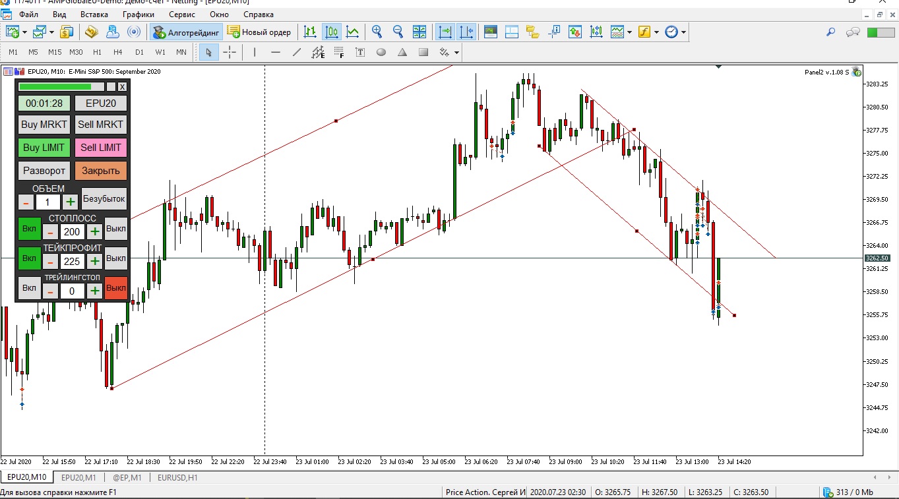Click the Sell MRKT button

101,125
